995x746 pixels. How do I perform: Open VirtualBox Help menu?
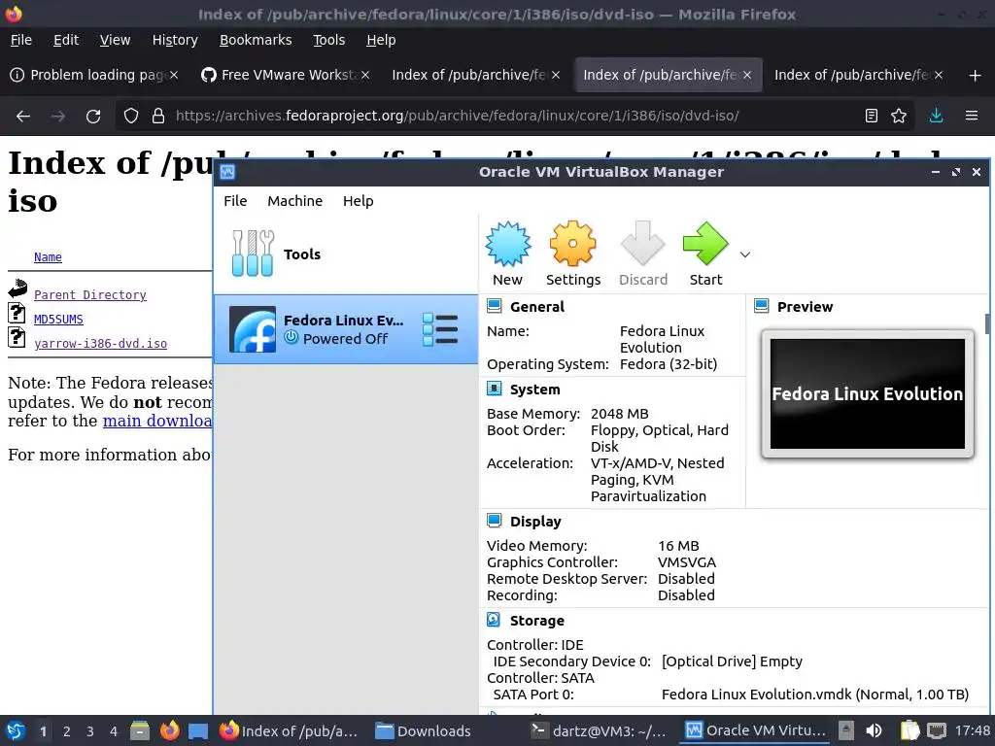(358, 201)
